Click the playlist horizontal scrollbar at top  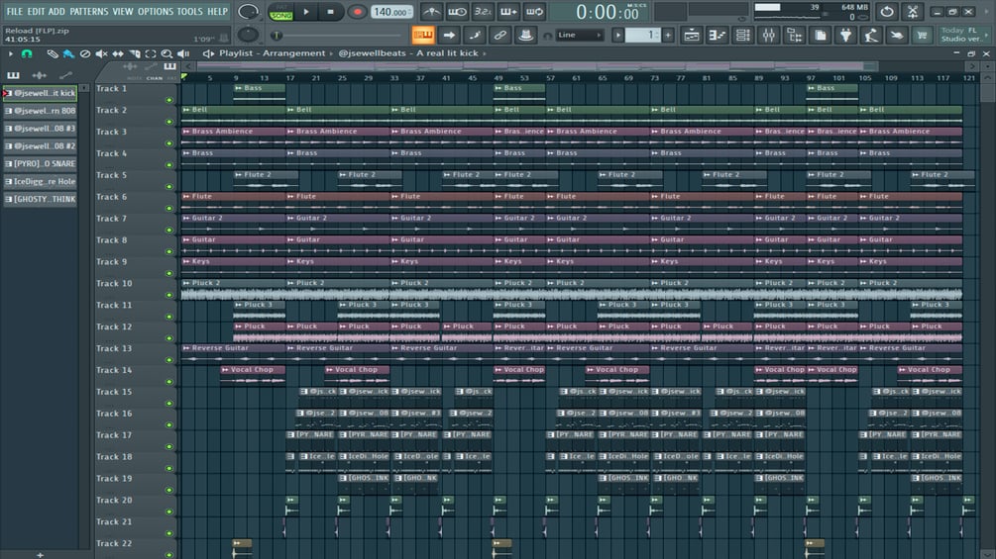point(537,66)
